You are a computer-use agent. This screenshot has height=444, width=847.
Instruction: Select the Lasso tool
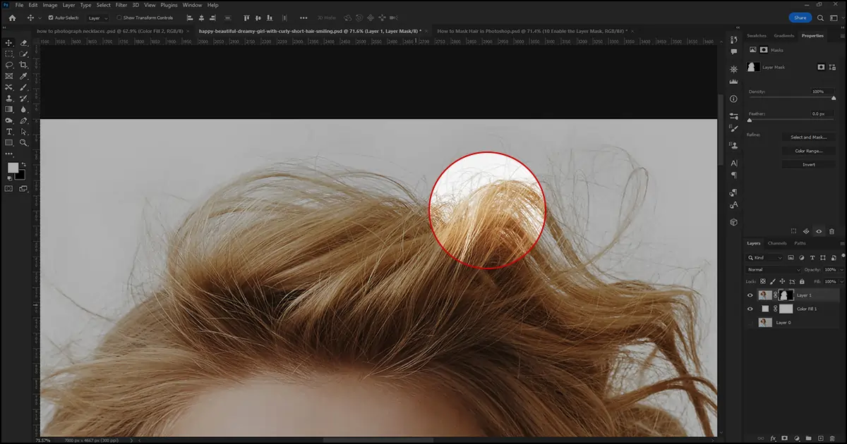[9, 66]
